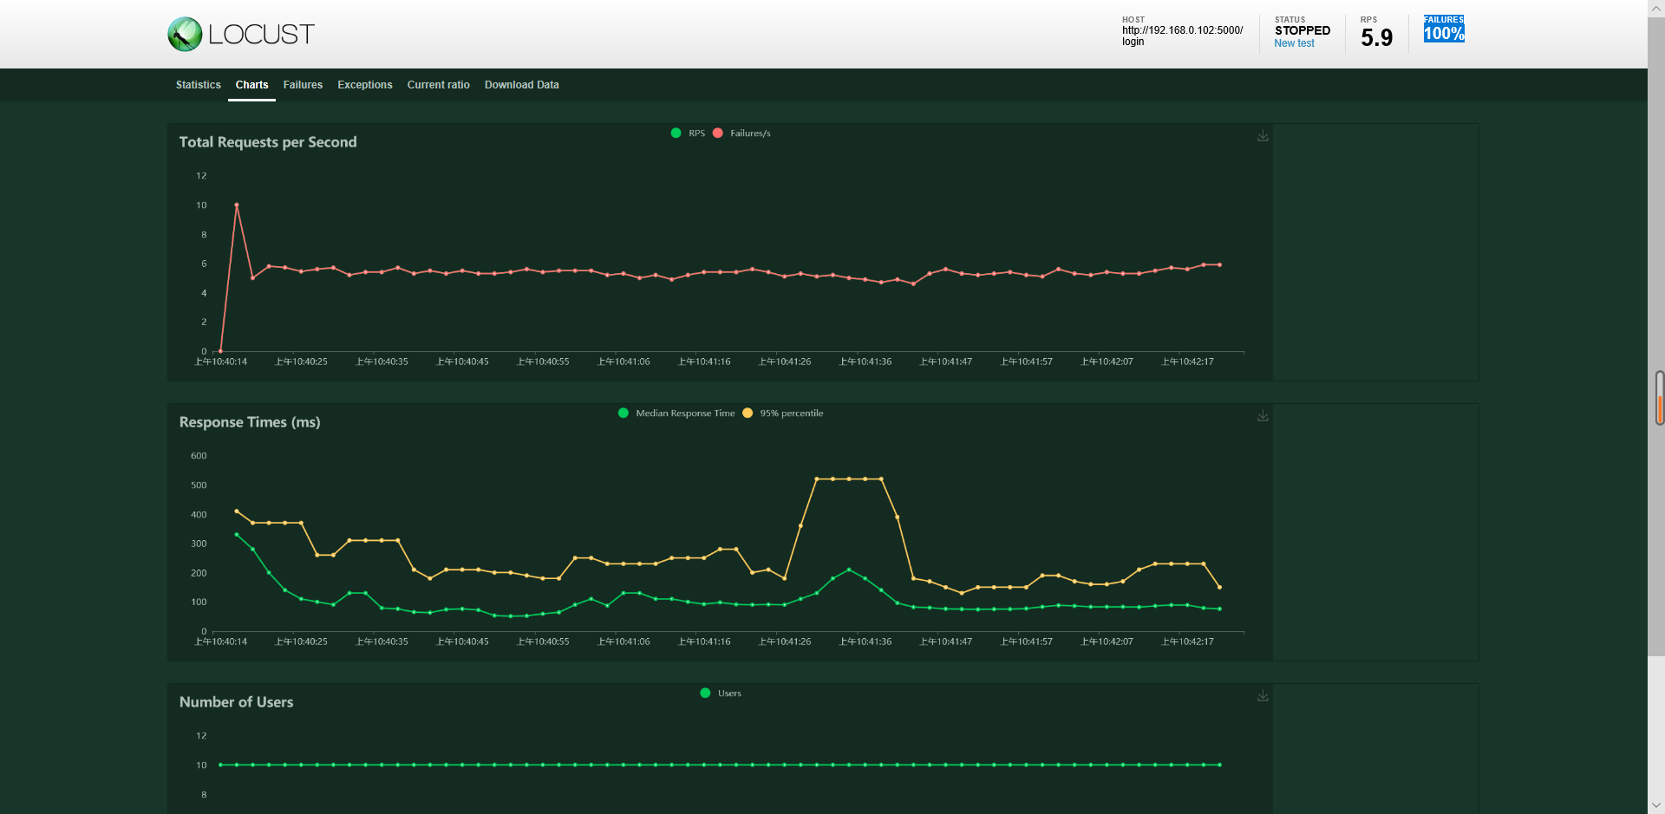This screenshot has width=1665, height=814.
Task: Hide the Median Response Time series
Action: pos(676,414)
